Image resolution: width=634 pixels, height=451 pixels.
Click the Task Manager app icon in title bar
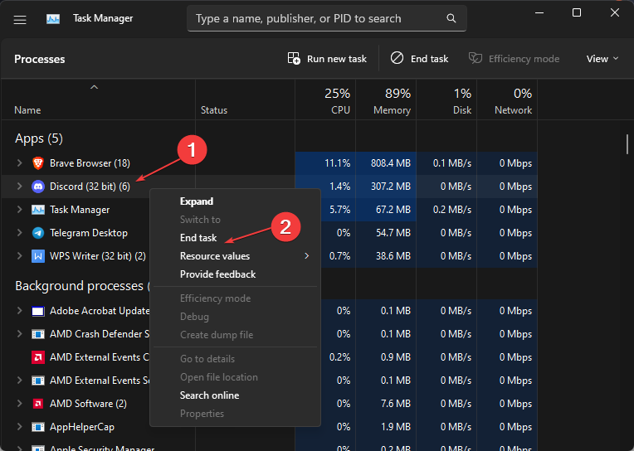[53, 18]
